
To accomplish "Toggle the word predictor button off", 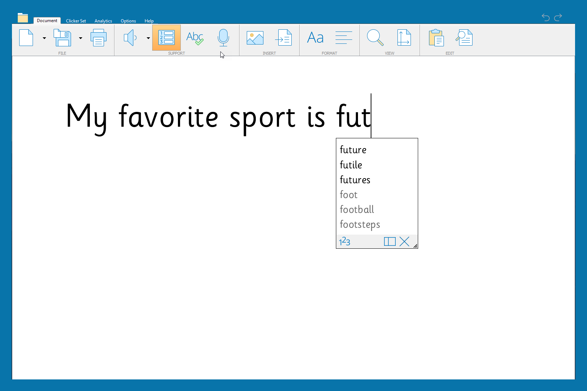I will pyautogui.click(x=166, y=38).
